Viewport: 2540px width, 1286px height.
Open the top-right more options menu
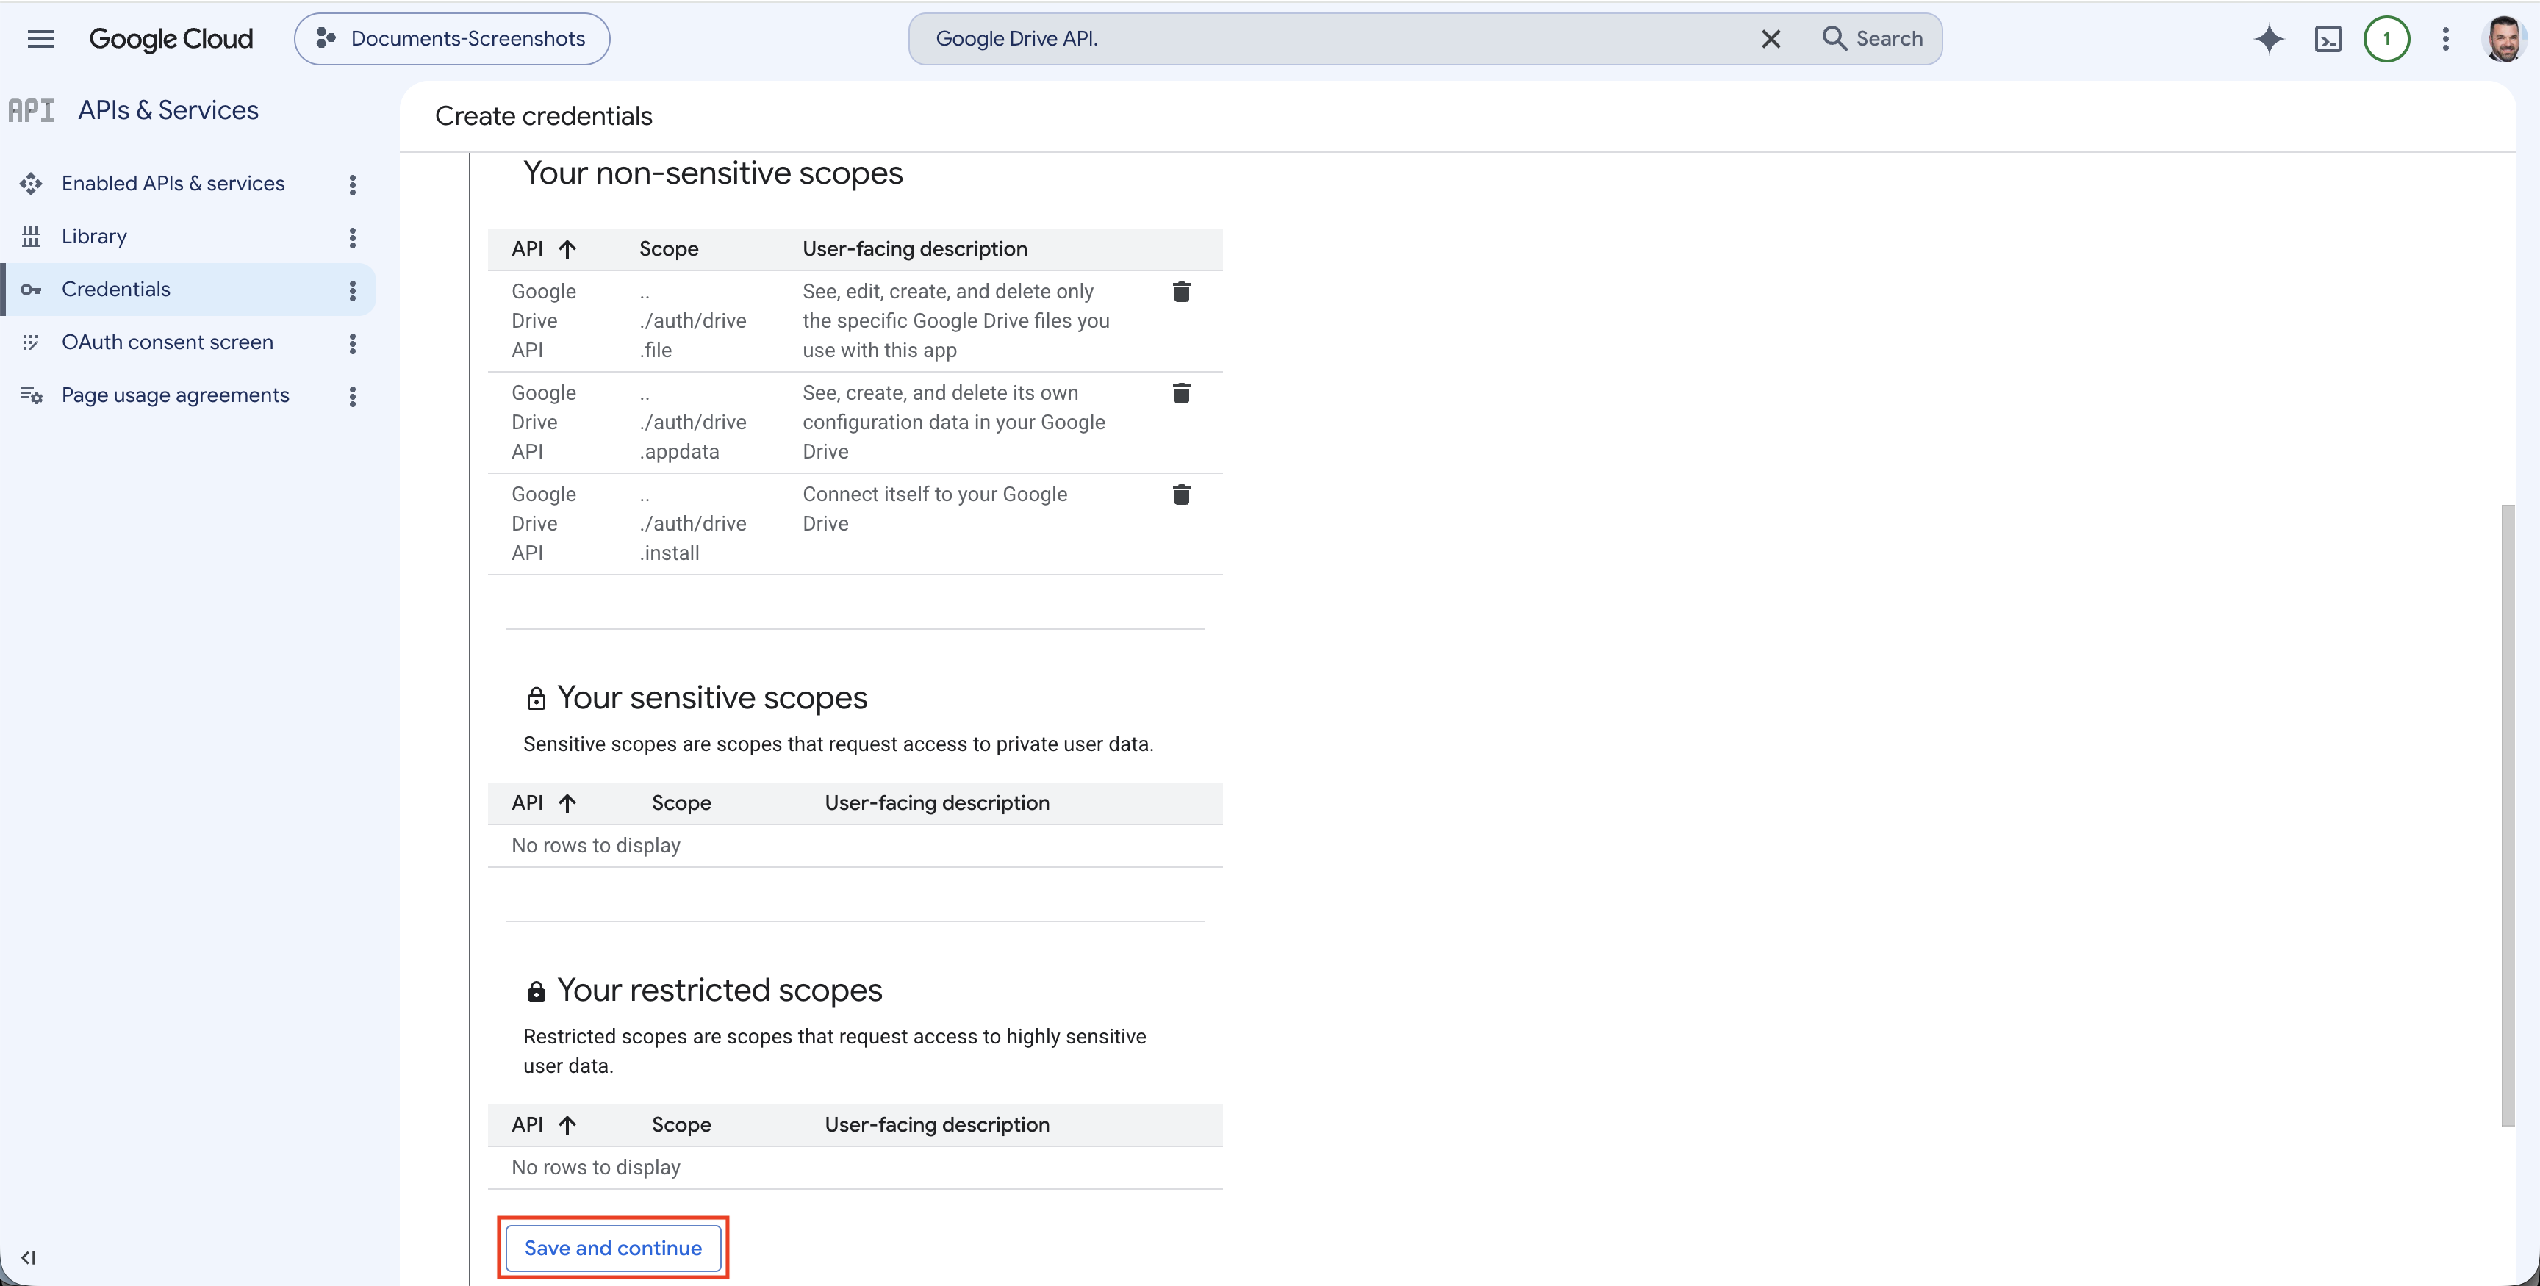point(2445,38)
